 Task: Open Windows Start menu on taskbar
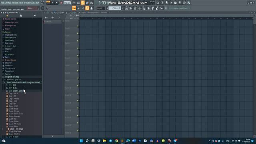pos(81,141)
